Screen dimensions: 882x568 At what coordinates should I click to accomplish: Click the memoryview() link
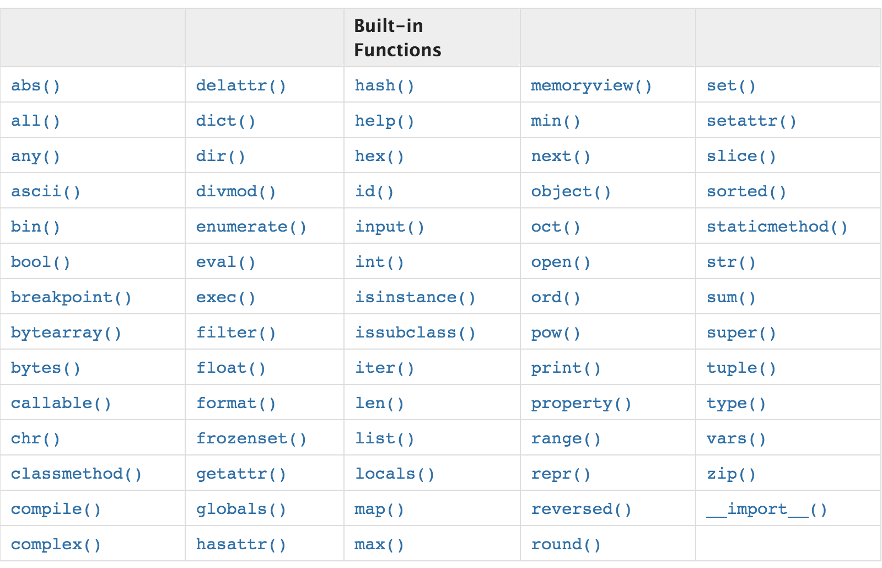click(591, 85)
